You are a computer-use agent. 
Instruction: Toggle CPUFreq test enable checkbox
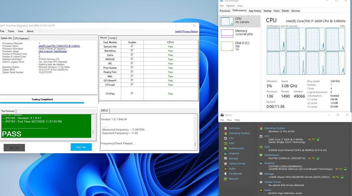click(132, 93)
